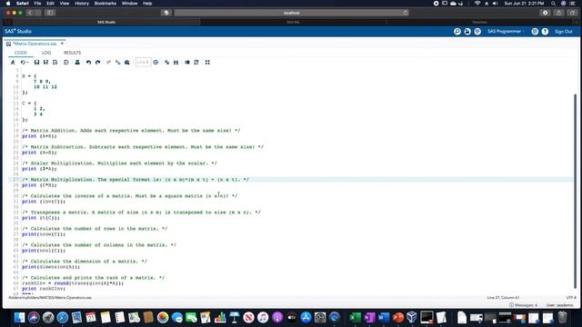This screenshot has height=327, width=582.
Task: Open Word from the Dock
Action: click(384, 318)
